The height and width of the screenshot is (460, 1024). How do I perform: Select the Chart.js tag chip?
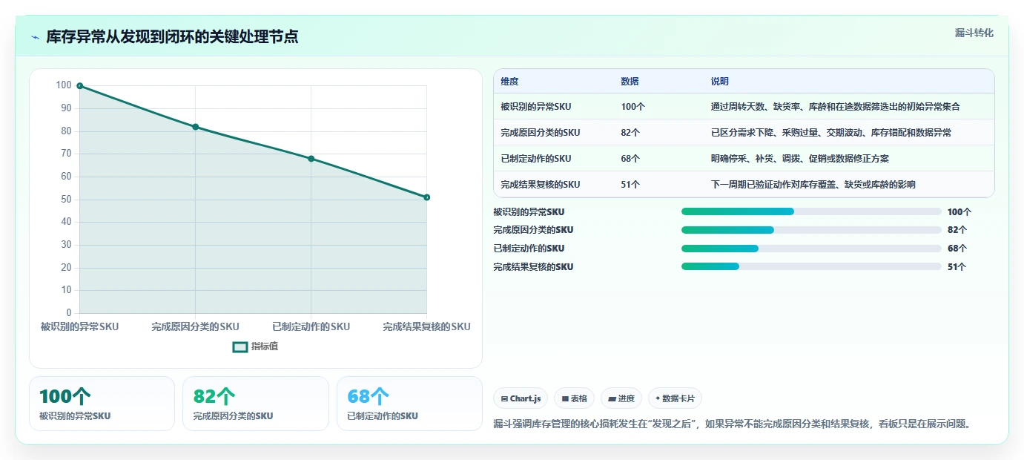point(521,398)
